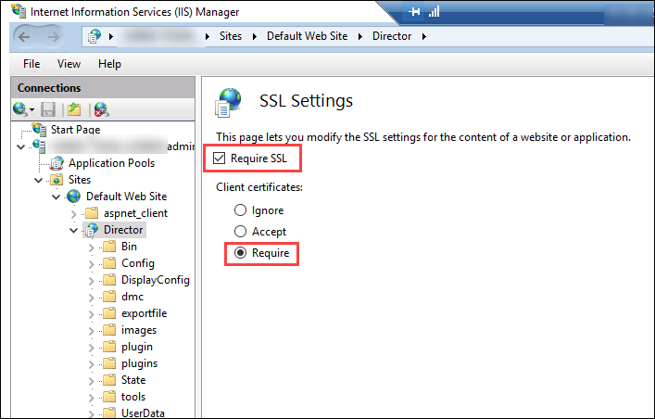Select the DisplayConfig folder in tree
This screenshot has width=655, height=419.
[155, 280]
